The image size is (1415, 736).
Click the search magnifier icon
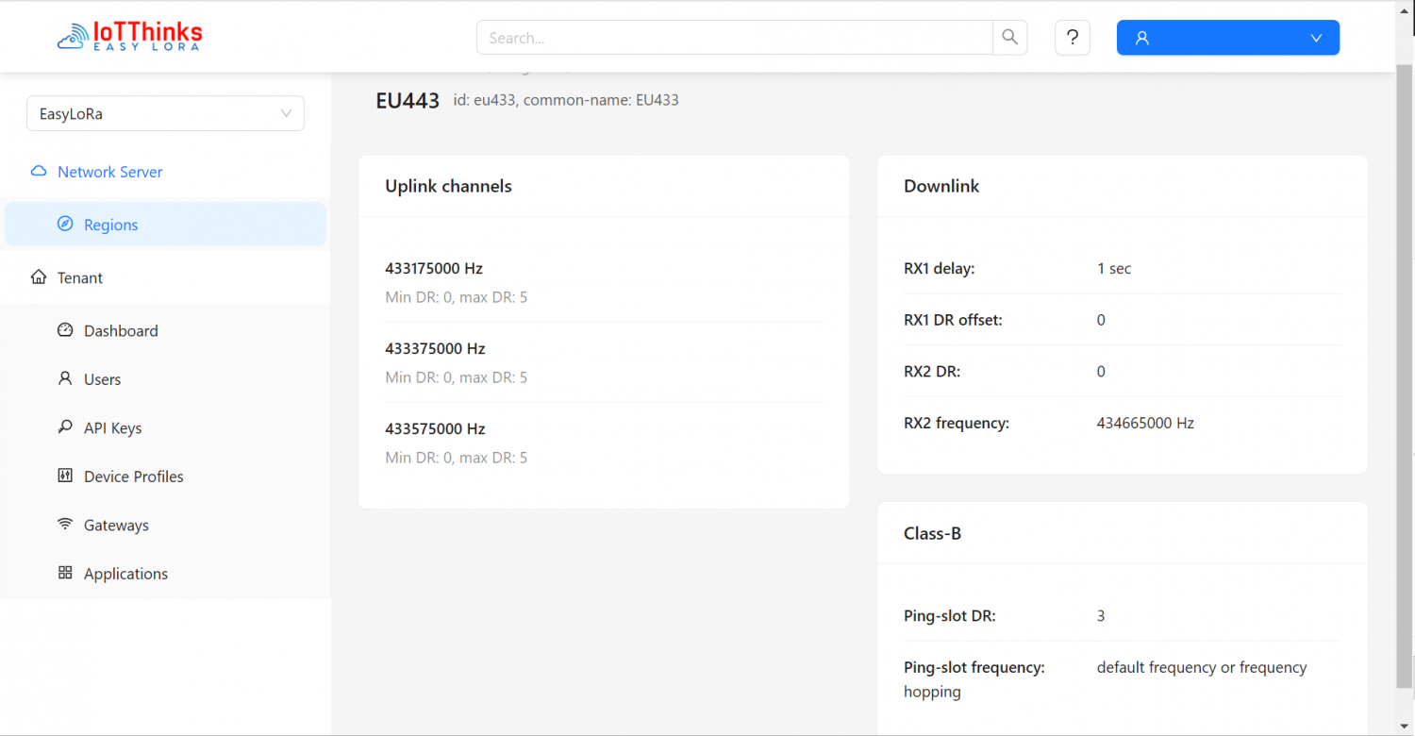pos(1009,37)
